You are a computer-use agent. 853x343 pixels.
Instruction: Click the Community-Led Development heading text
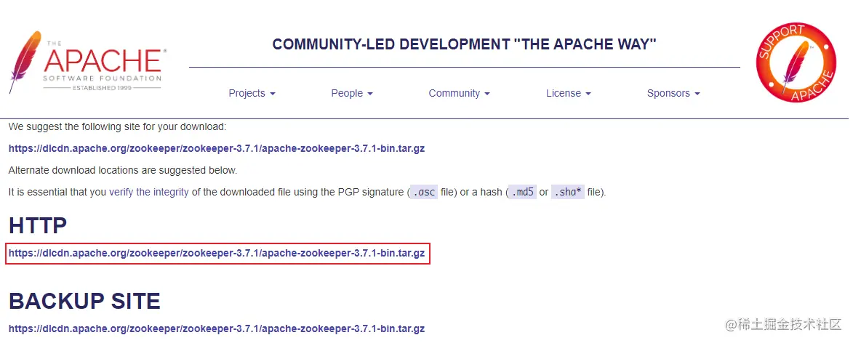464,44
